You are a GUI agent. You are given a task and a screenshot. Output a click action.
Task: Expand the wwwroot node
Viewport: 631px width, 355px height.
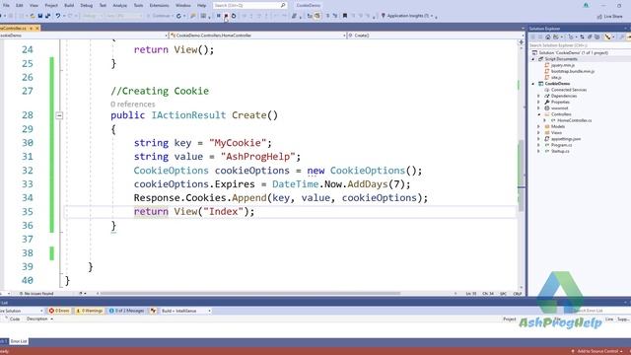[x=539, y=108]
